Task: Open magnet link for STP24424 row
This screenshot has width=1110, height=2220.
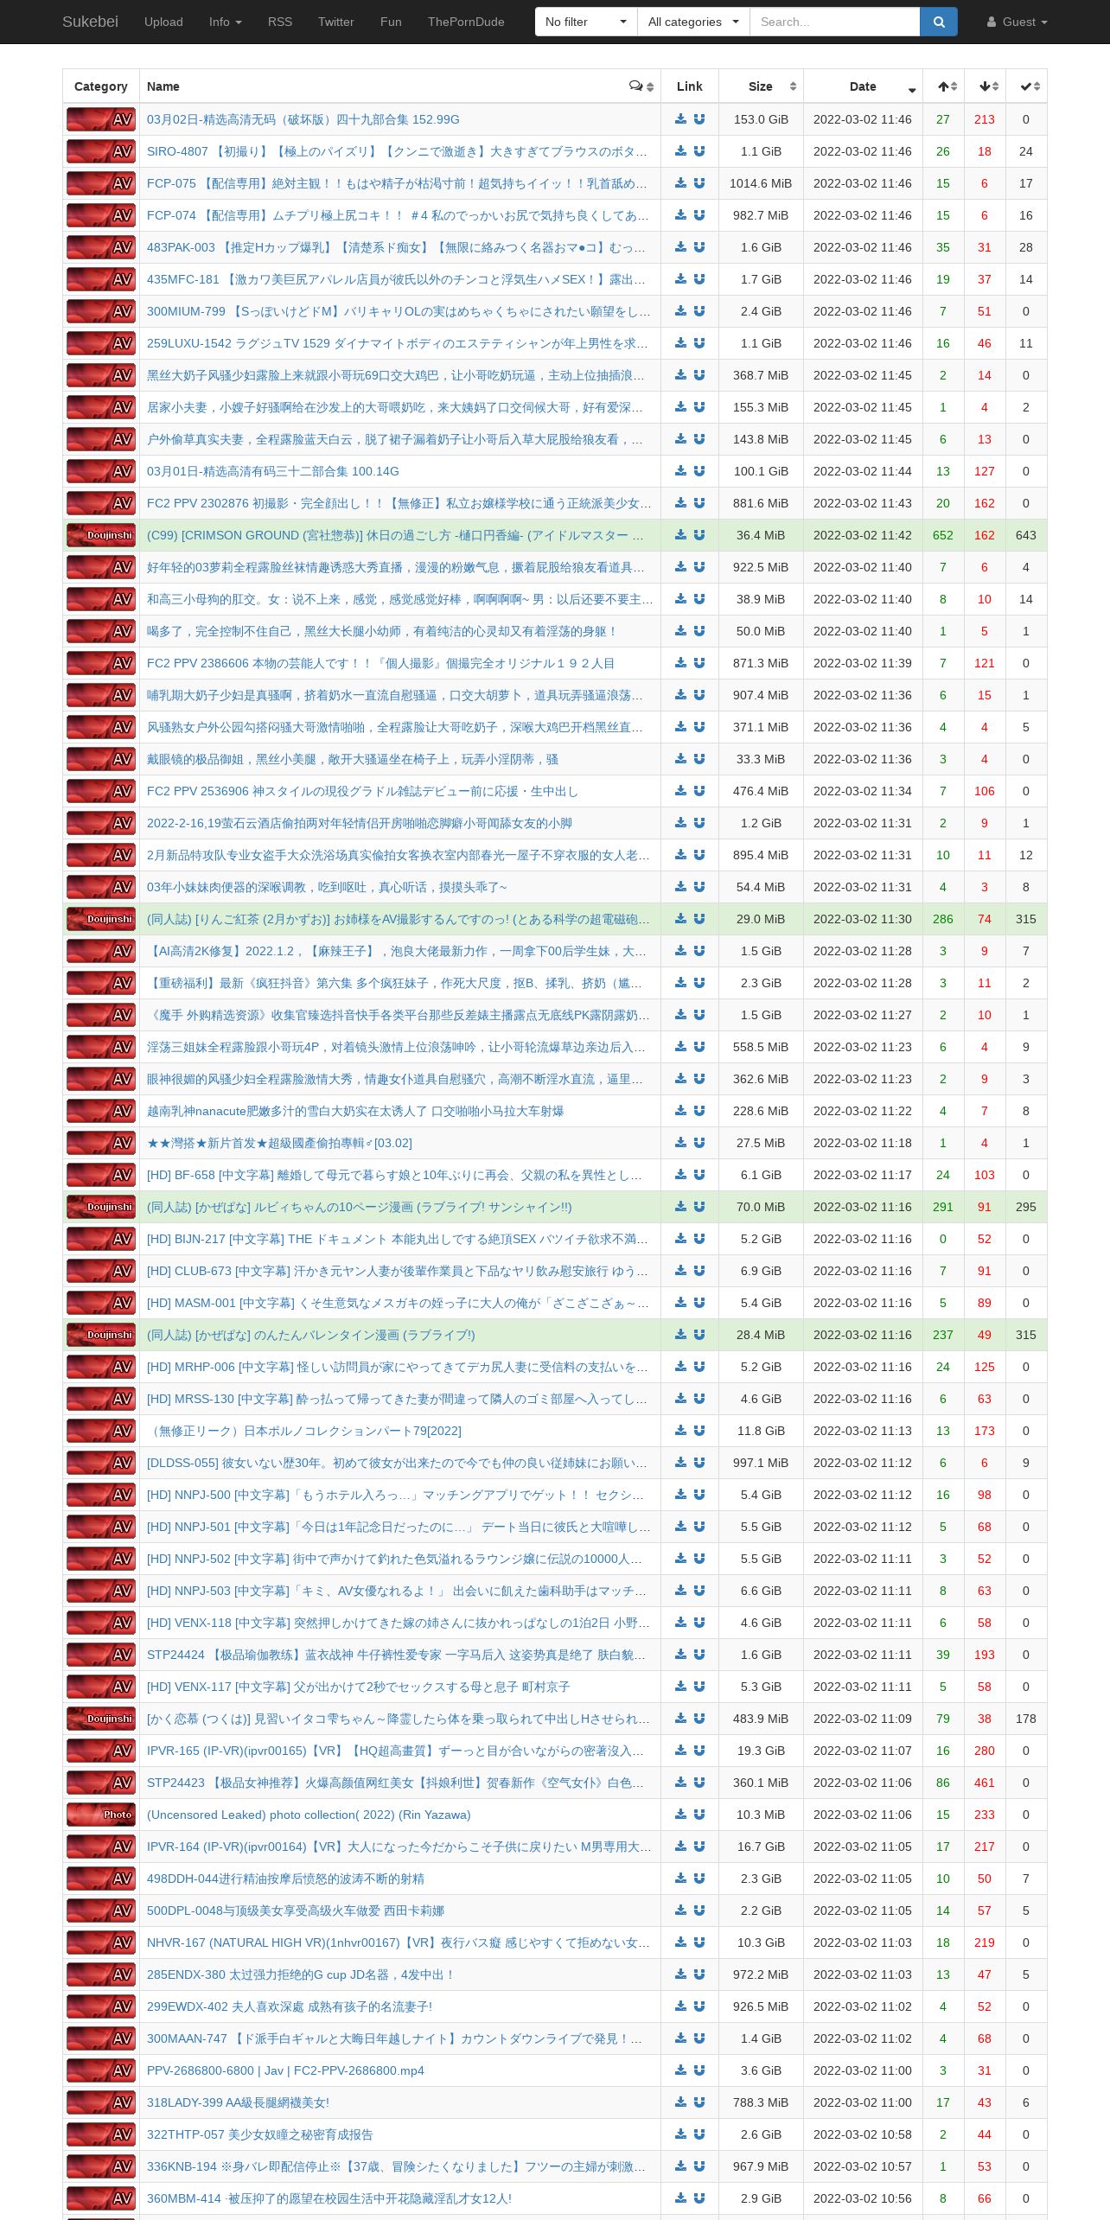Action: click(x=699, y=1655)
